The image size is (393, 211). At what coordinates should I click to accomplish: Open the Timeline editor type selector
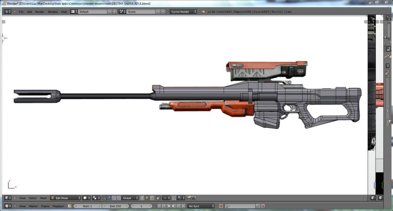tap(7, 206)
